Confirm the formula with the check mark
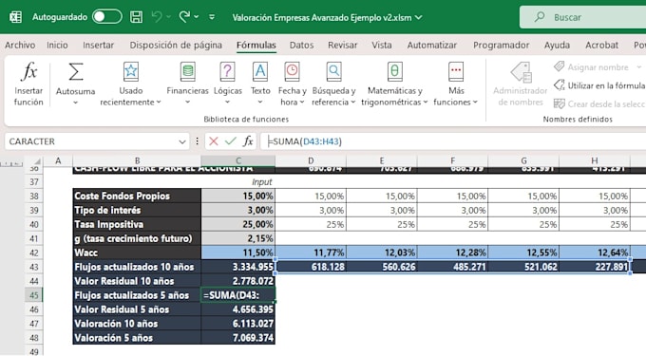646x356 pixels. (x=231, y=141)
